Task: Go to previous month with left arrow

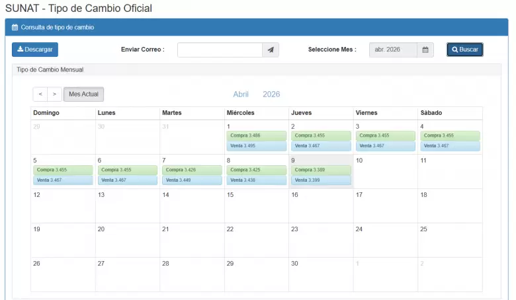Action: pos(40,94)
